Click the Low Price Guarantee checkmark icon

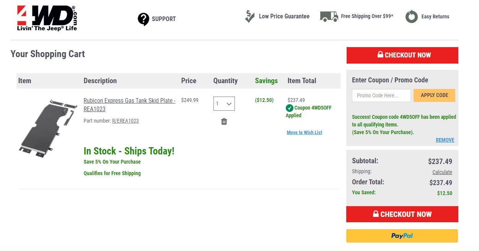coord(249,16)
